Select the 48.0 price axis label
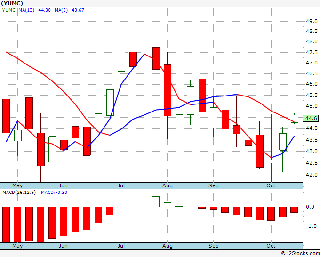Screen dimensions: 320x257 [x=312, y=42]
